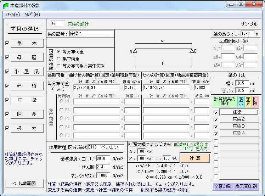Viewport: 265px width, 196px height.
Task: Toggle the checkbox beside 胴差
Action: pos(7,114)
